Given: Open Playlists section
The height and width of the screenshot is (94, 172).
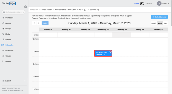Looking at the screenshot, I should [x=8, y=40].
